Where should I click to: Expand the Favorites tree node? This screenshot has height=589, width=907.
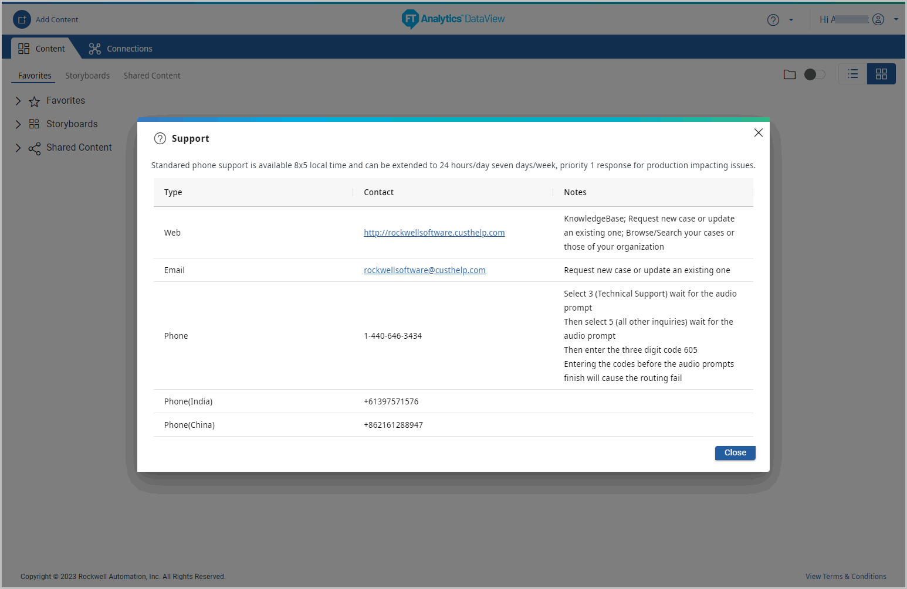click(x=18, y=101)
